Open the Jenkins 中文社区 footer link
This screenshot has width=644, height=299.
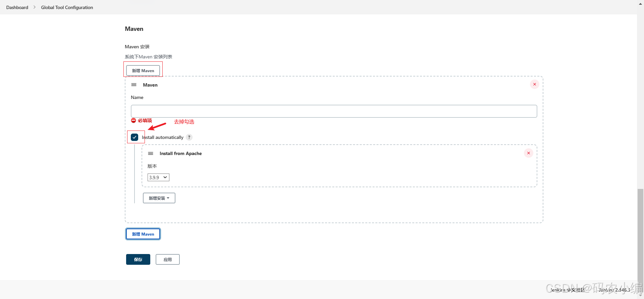coord(567,290)
